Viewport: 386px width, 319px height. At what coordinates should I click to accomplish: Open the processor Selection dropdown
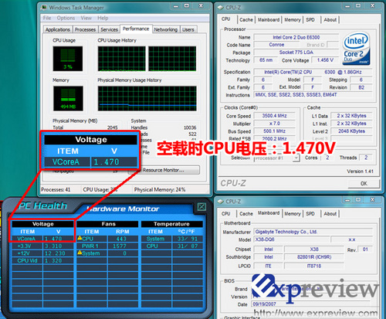(296, 158)
